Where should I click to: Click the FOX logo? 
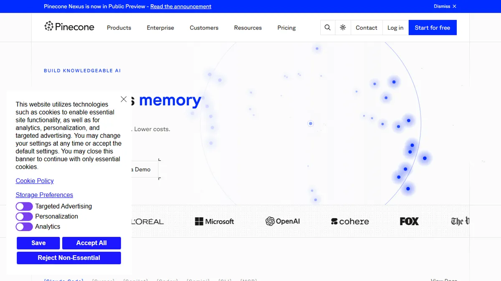[x=409, y=221]
